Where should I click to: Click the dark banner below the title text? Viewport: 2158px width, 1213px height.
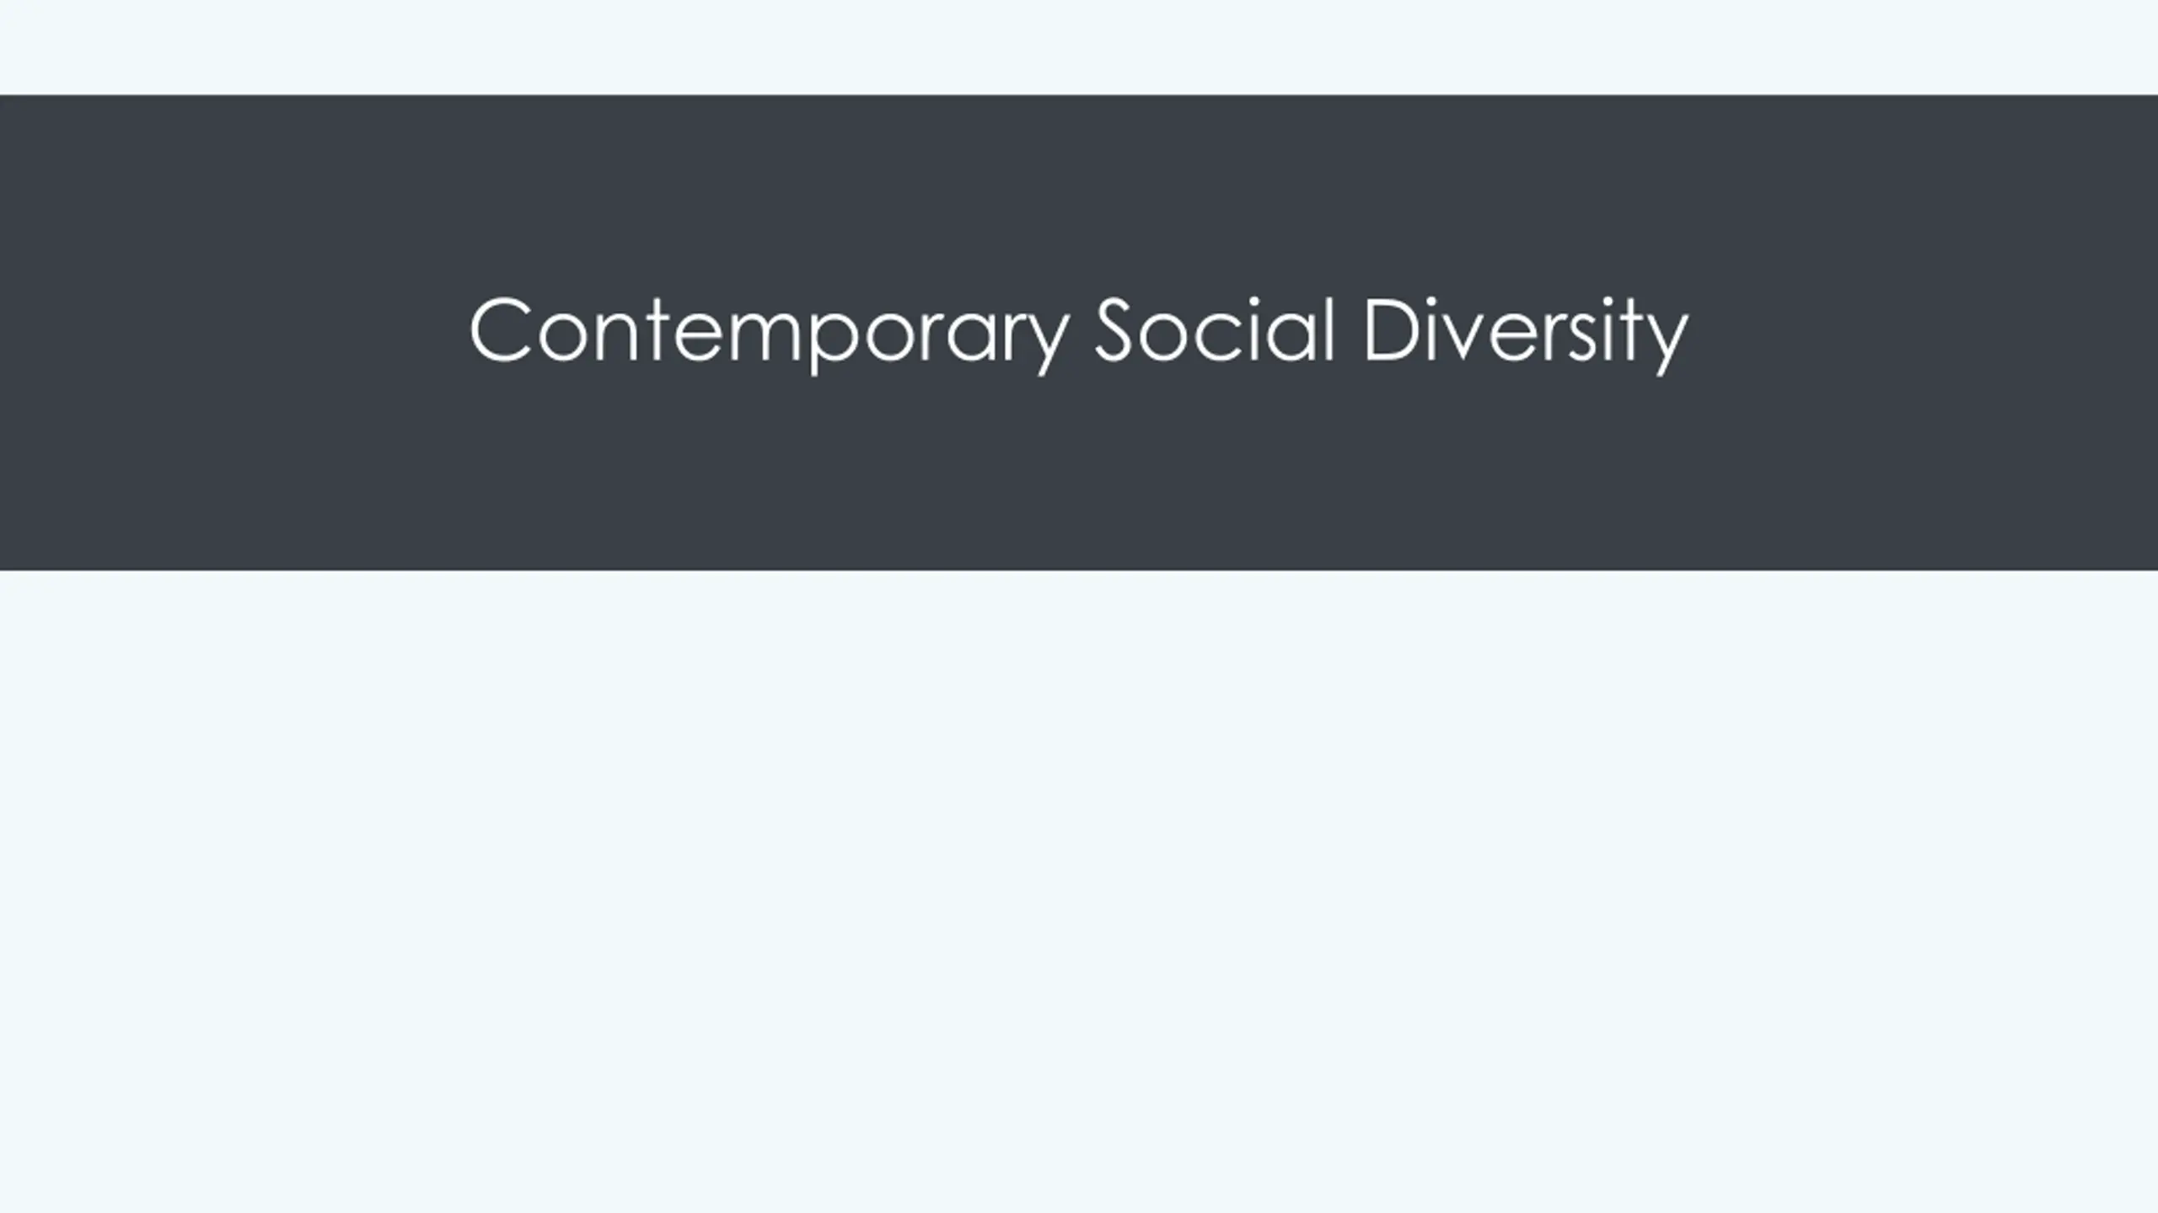point(1079,473)
